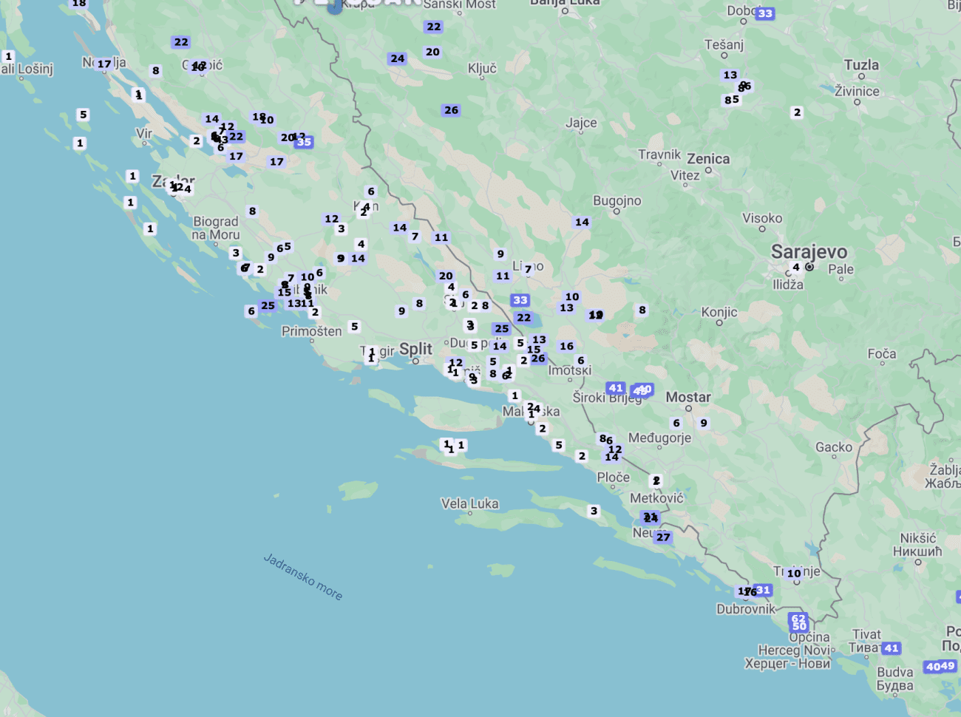Open the 10 marker on Trebinje
This screenshot has height=717, width=961.
(x=794, y=574)
